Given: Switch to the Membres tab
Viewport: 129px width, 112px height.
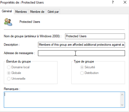Looking at the screenshot, I should 21,12.
